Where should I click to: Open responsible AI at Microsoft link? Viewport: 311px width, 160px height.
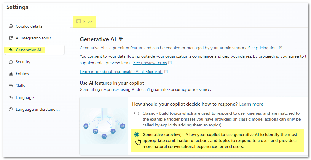point(121,72)
